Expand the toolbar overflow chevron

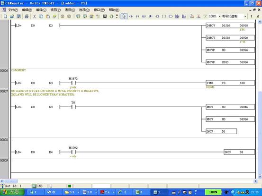pos(117,16)
